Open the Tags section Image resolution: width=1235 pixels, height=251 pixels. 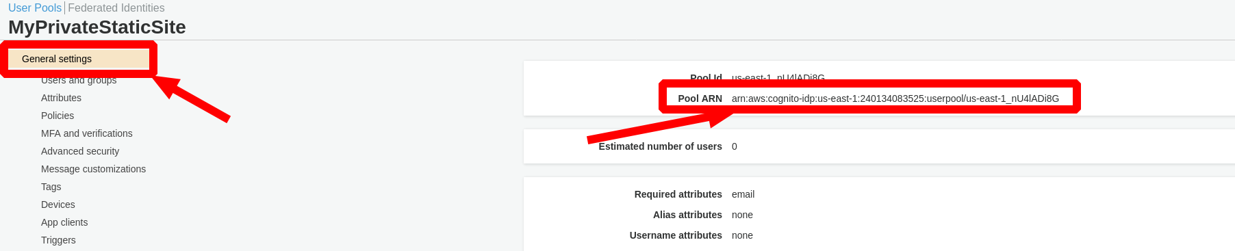point(51,187)
